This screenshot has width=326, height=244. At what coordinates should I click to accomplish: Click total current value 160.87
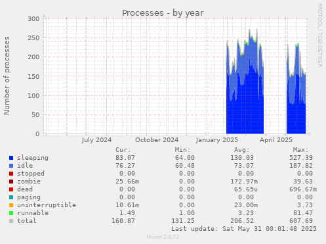coord(123,221)
